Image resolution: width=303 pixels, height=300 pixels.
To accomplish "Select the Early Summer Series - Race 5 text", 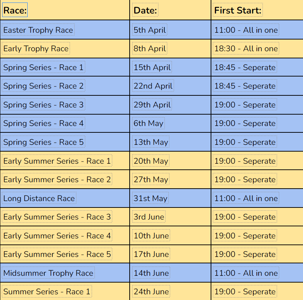I will (57, 254).
